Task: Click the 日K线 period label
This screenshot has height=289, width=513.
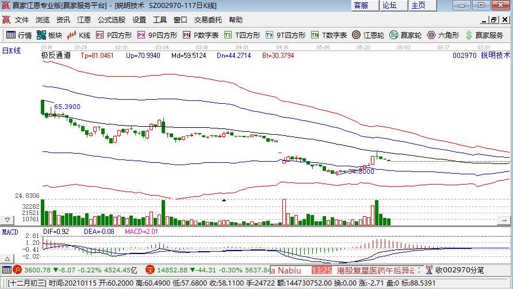Action: point(11,50)
